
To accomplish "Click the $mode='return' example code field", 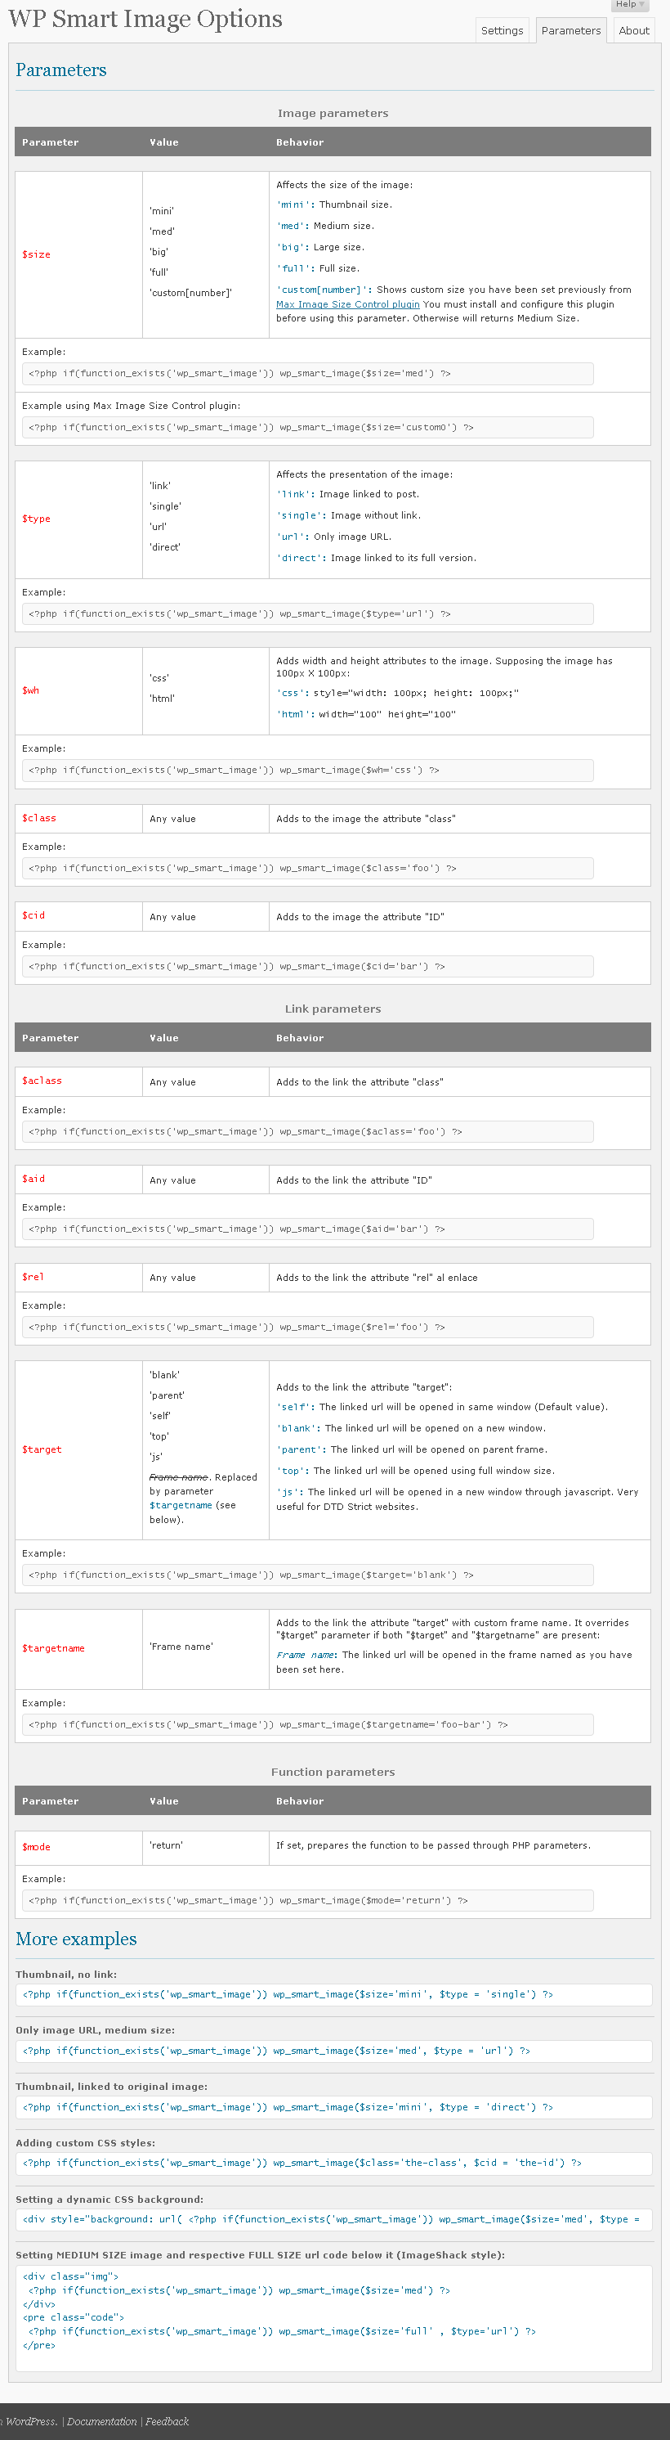I will pyautogui.click(x=307, y=1900).
